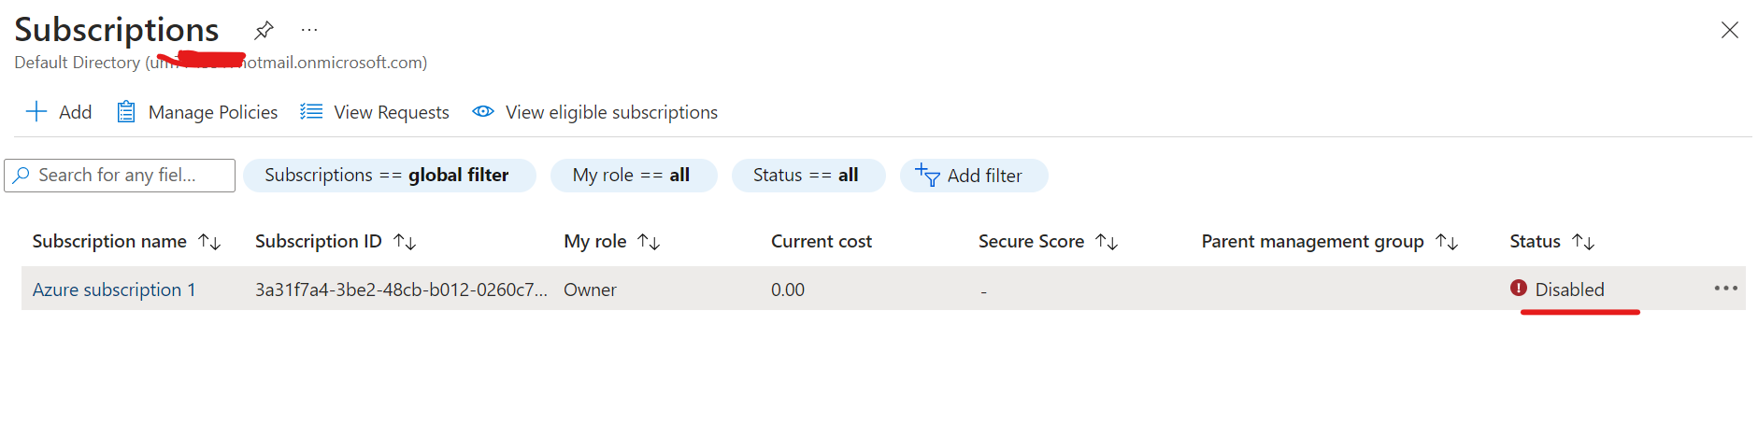Pin the Subscriptions blade to dashboard
The image size is (1758, 438).
(x=264, y=30)
